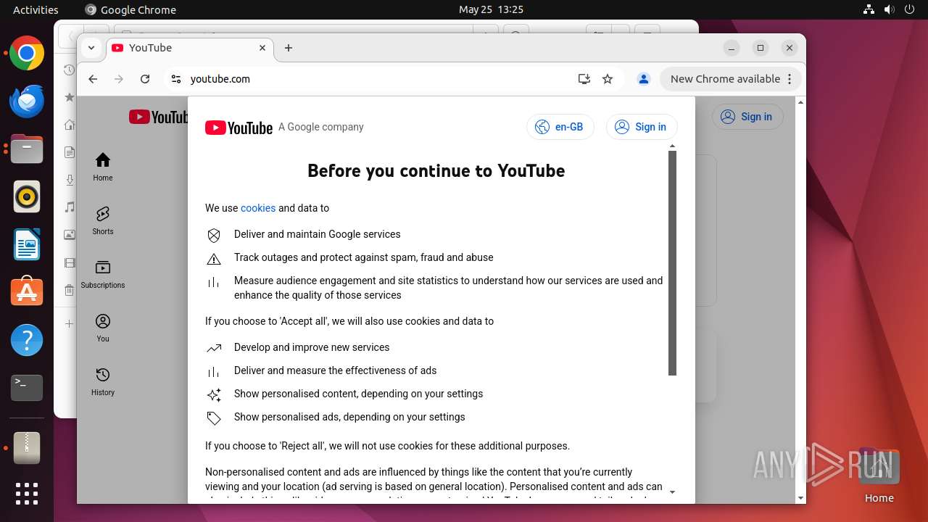The height and width of the screenshot is (522, 928).
Task: Reload the YouTube page
Action: click(x=145, y=79)
